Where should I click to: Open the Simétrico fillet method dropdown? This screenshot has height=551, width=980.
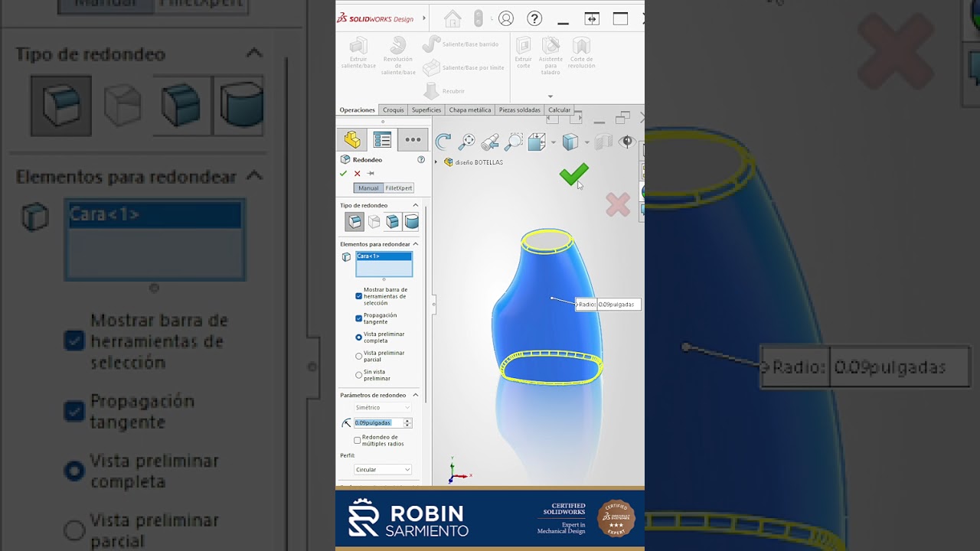tap(383, 408)
